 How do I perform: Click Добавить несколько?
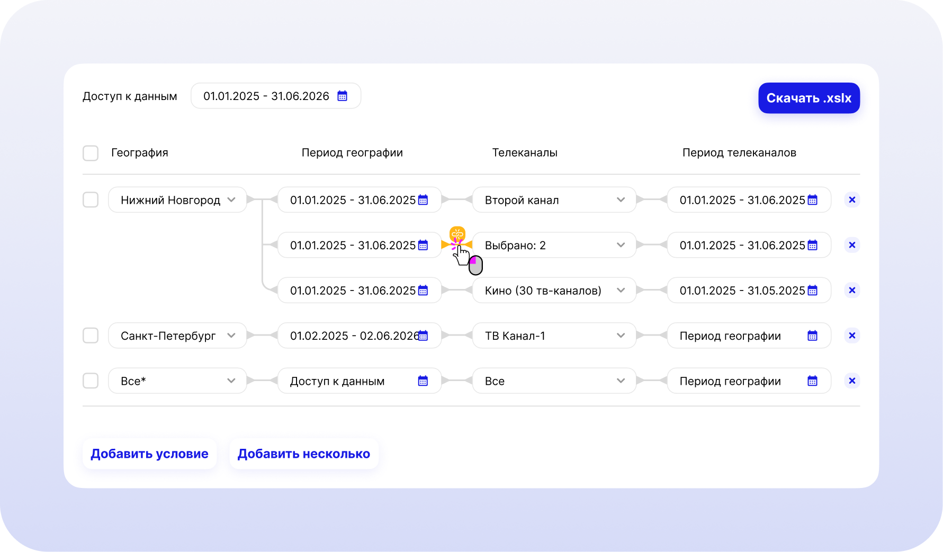[303, 454]
